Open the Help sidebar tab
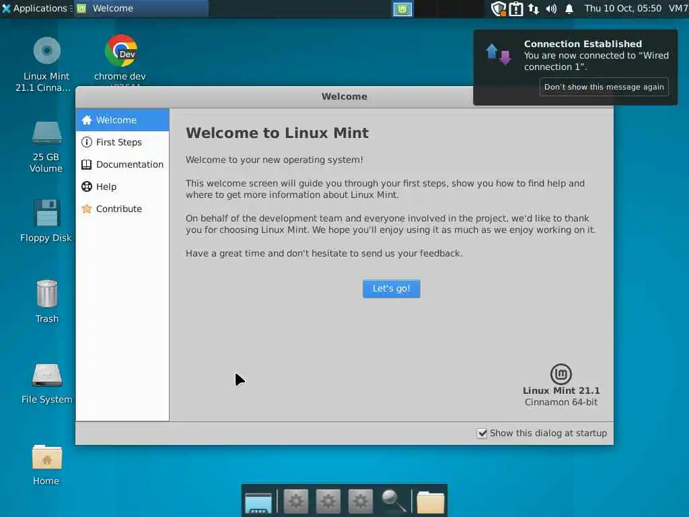Viewport: 689px width, 517px height. tap(122, 186)
